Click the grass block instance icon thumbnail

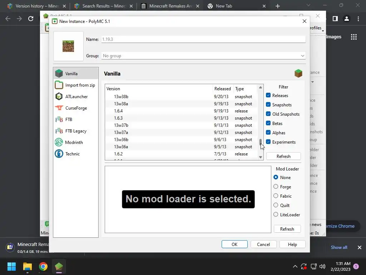(x=68, y=46)
